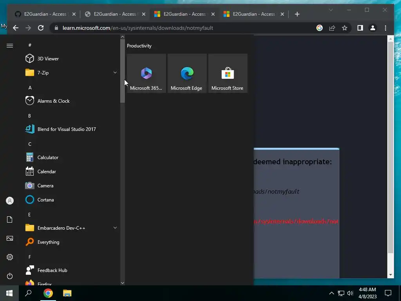Open 3D Viewer from the app list
The height and width of the screenshot is (301, 401).
click(70, 59)
